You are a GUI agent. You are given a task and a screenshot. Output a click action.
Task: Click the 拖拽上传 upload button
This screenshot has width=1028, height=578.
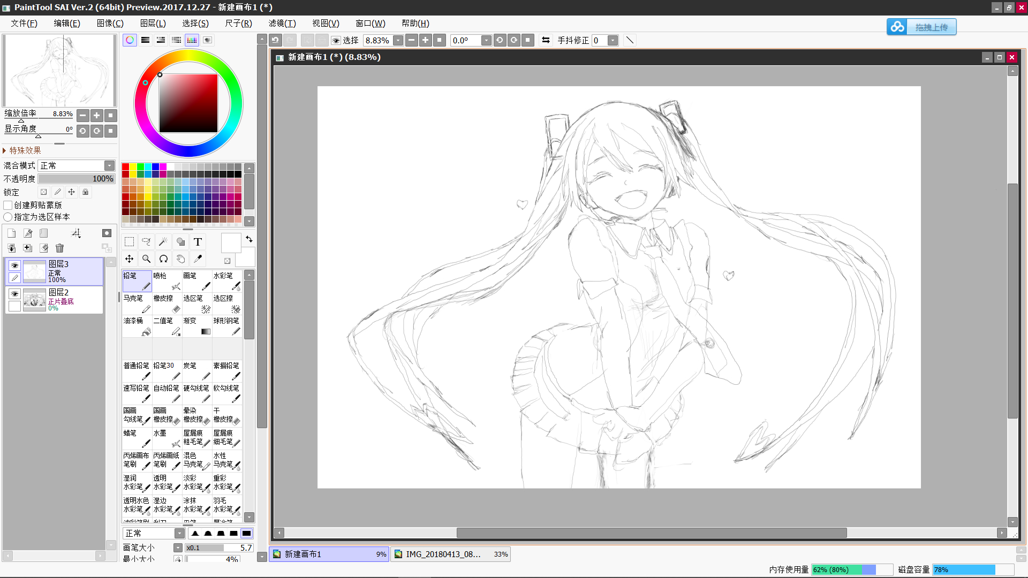click(921, 27)
